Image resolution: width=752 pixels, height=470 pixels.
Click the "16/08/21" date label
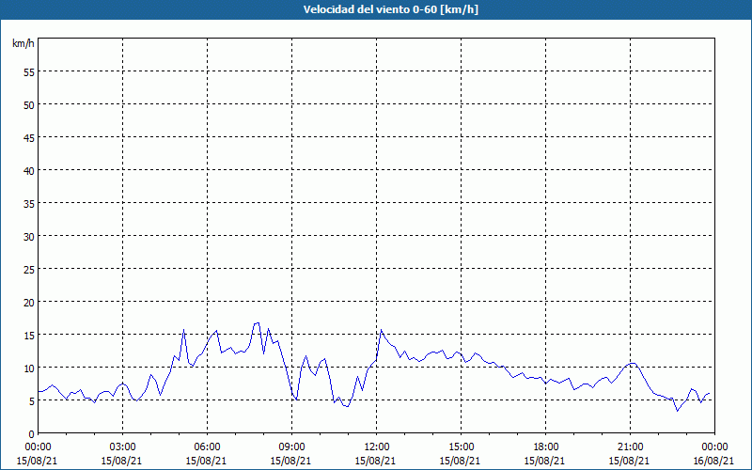click(x=713, y=461)
